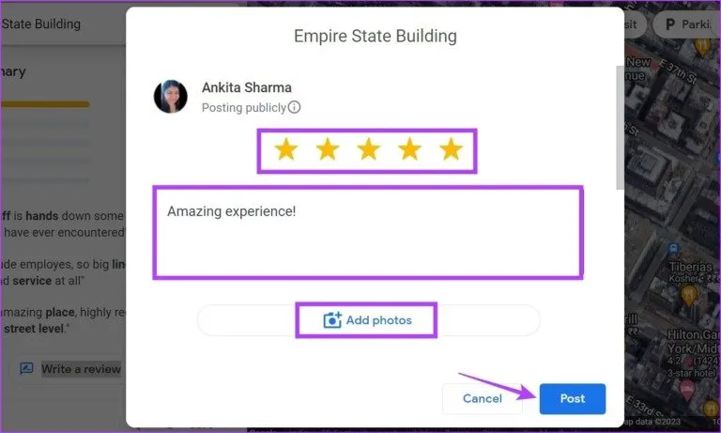The width and height of the screenshot is (721, 433).
Task: Click the Write a review pencil icon
Action: pyautogui.click(x=26, y=368)
